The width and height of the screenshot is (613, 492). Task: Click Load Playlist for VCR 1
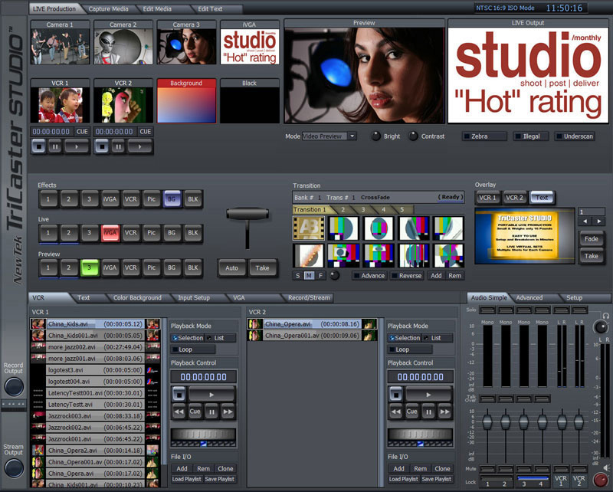186,479
